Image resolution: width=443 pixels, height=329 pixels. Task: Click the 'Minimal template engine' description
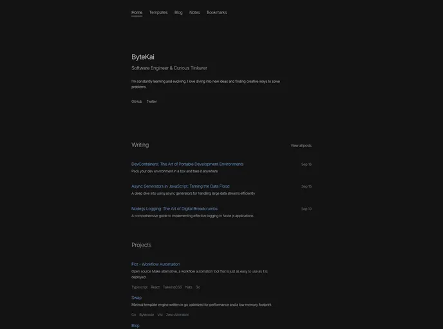(x=202, y=305)
